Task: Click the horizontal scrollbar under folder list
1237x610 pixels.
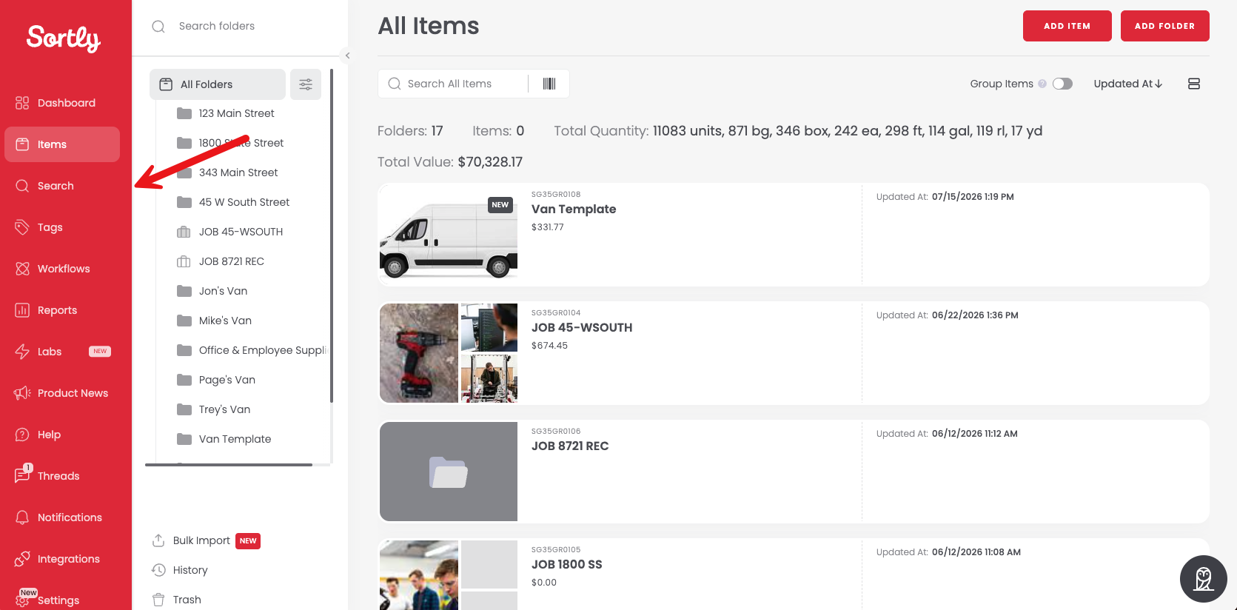Action: pyautogui.click(x=229, y=465)
